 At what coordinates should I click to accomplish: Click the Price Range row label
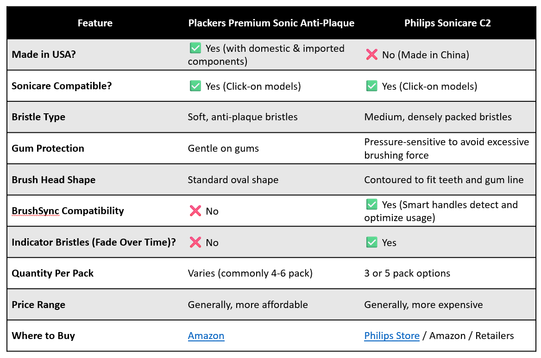(x=38, y=305)
